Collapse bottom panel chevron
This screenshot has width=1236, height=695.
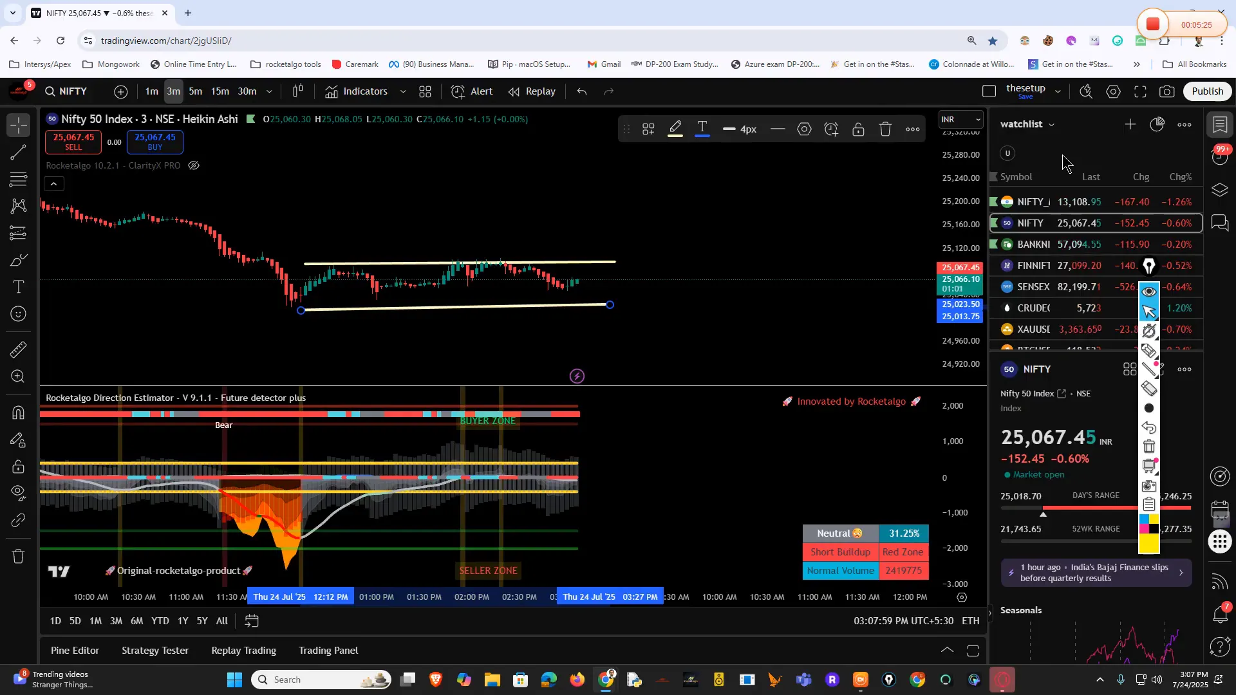(x=947, y=651)
